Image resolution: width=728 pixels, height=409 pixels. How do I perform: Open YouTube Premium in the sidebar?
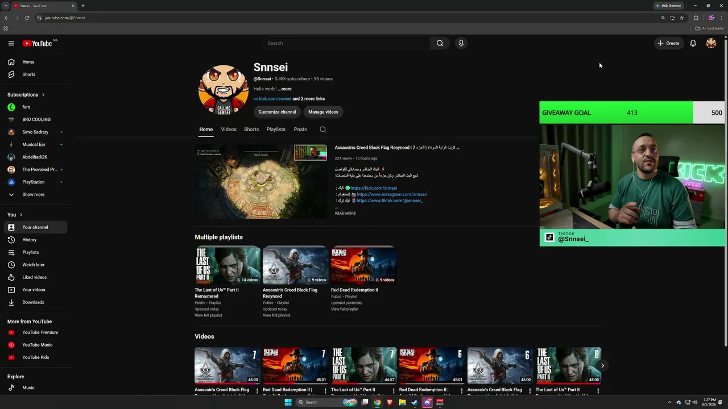(35, 332)
